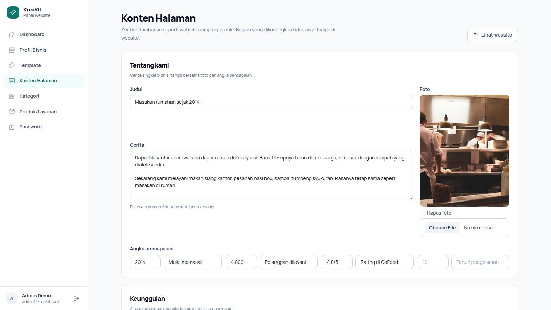This screenshot has width=551, height=310.
Task: Tick the Hapus foto checkbox
Action: 422,213
